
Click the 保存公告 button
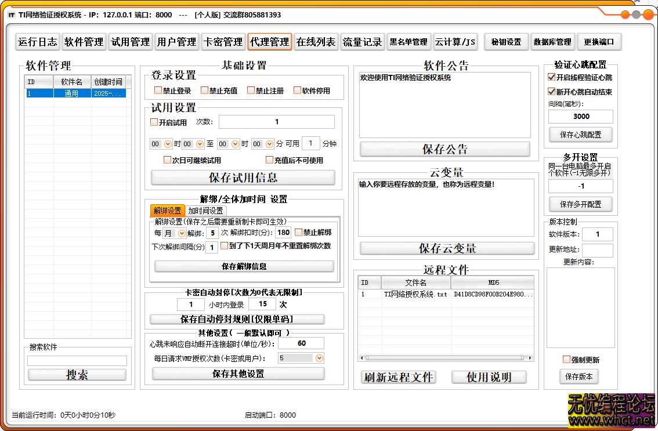coord(444,149)
